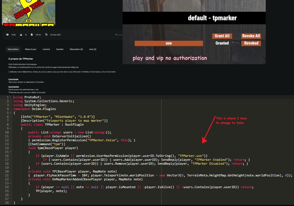Click the orange use permission bar
The height and width of the screenshot is (206, 294).
169,43
